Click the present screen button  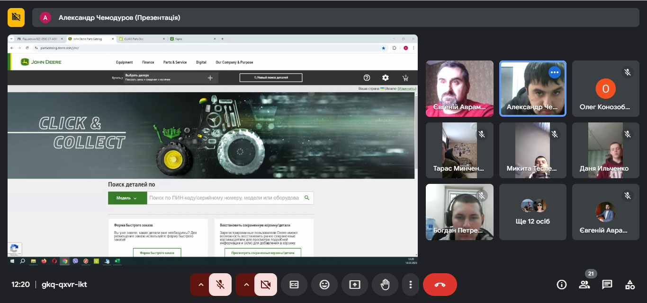(x=355, y=285)
